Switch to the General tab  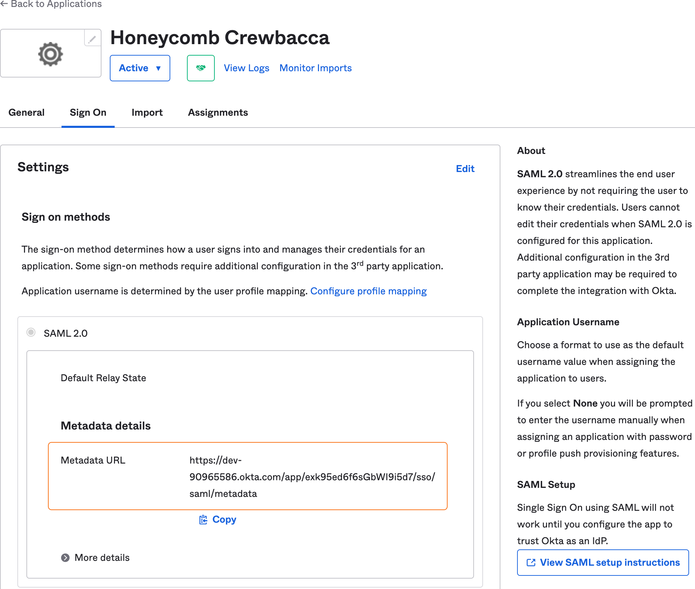click(x=26, y=113)
